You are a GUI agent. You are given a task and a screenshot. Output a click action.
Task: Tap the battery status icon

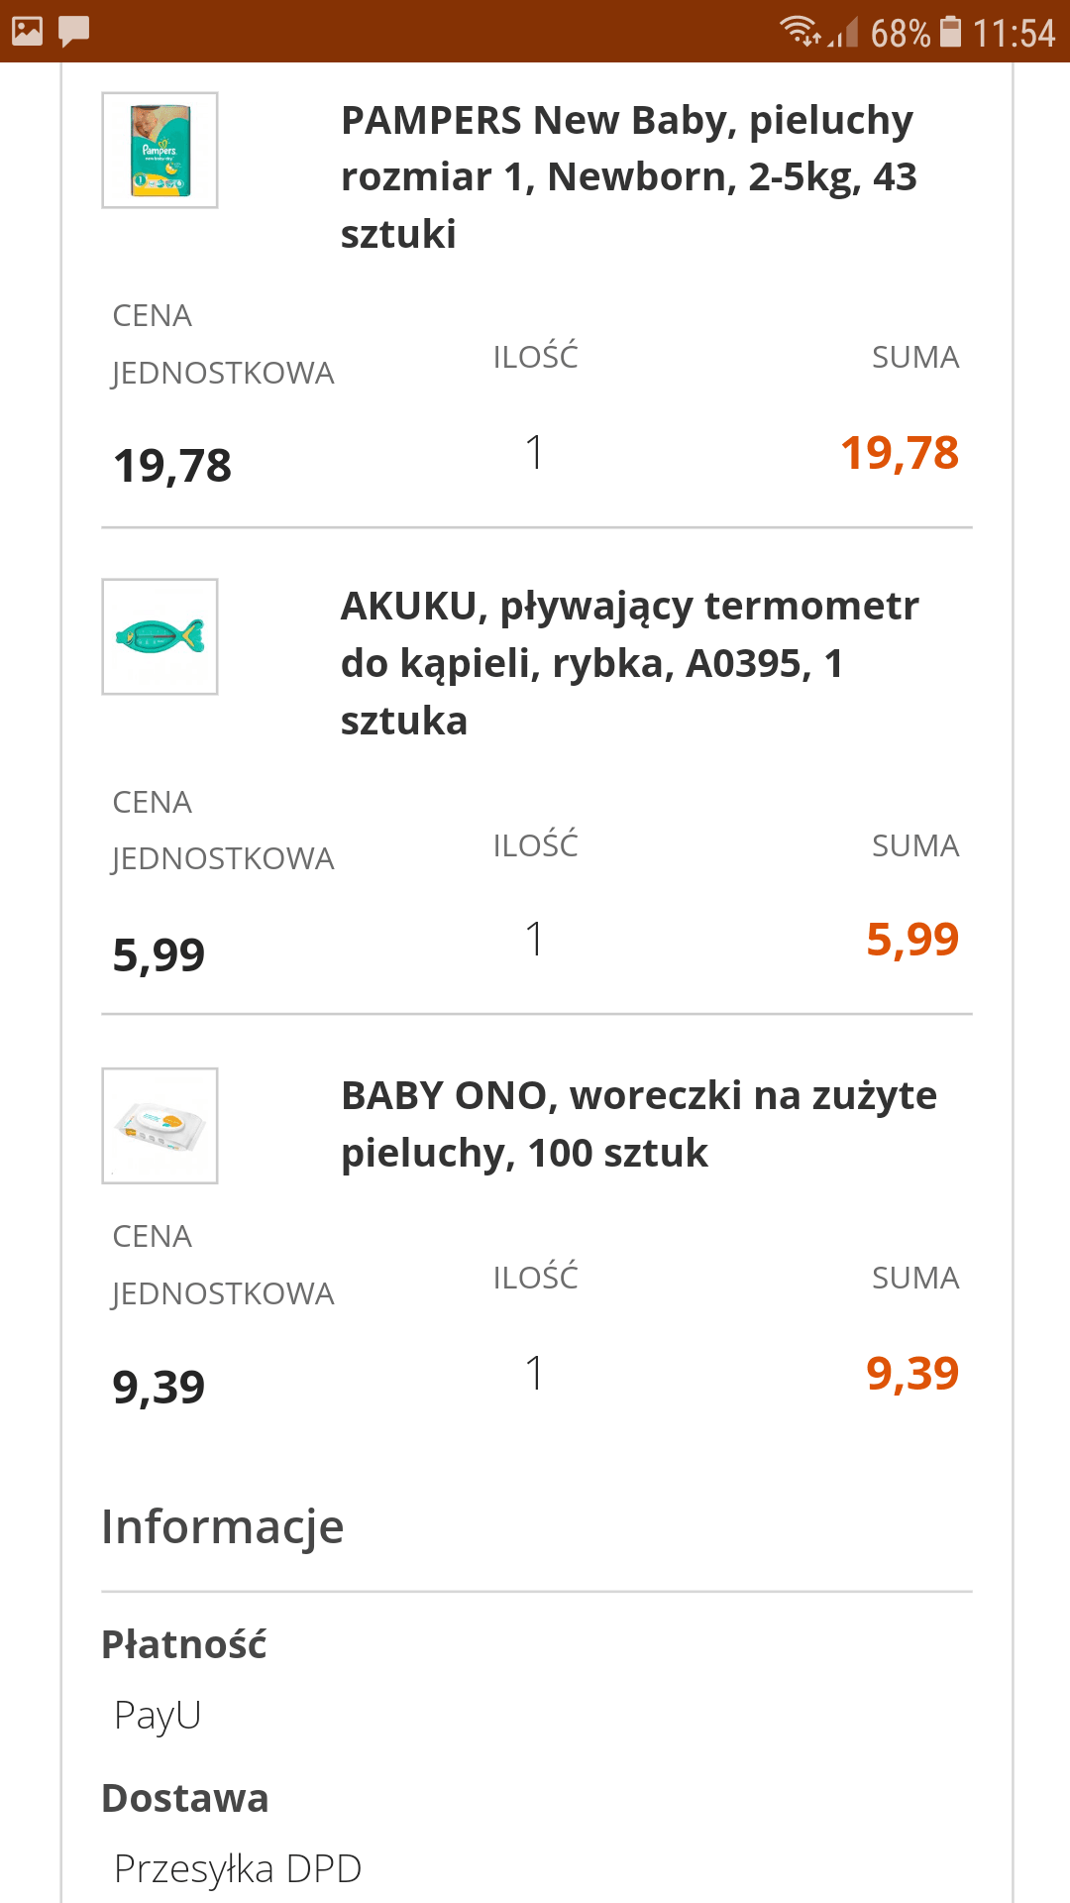tap(950, 31)
